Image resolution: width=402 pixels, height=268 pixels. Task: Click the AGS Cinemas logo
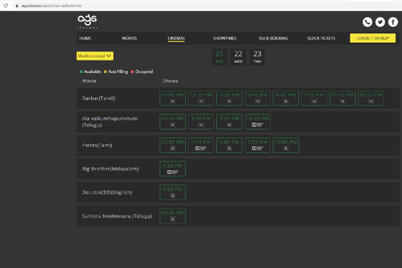87,21
